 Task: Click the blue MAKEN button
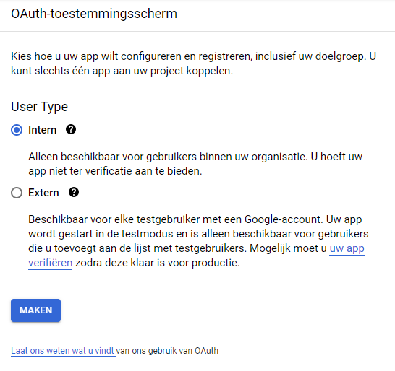tap(35, 310)
